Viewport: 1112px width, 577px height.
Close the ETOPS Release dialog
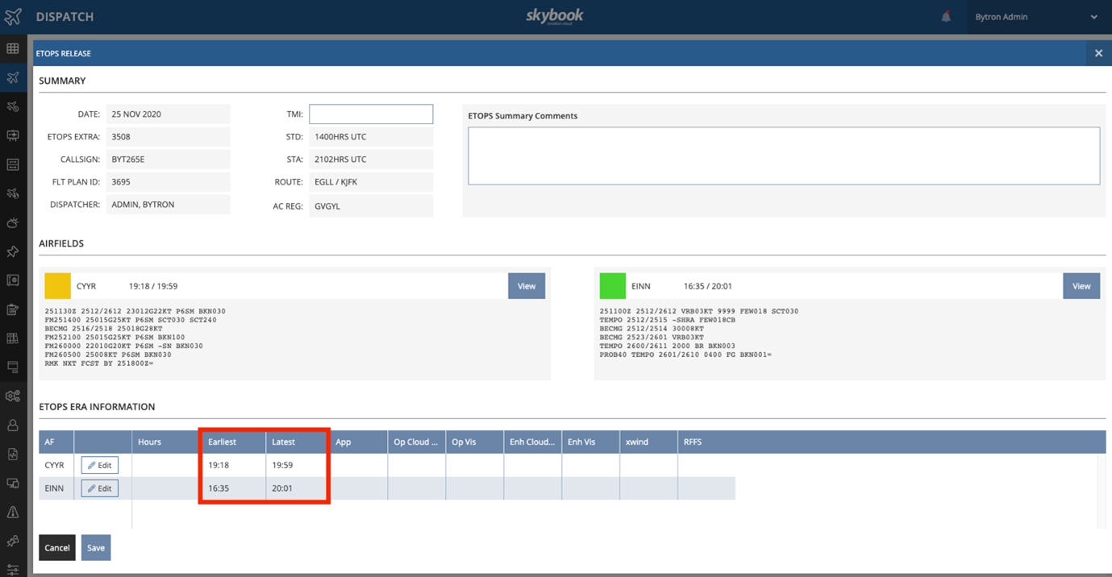[1098, 53]
